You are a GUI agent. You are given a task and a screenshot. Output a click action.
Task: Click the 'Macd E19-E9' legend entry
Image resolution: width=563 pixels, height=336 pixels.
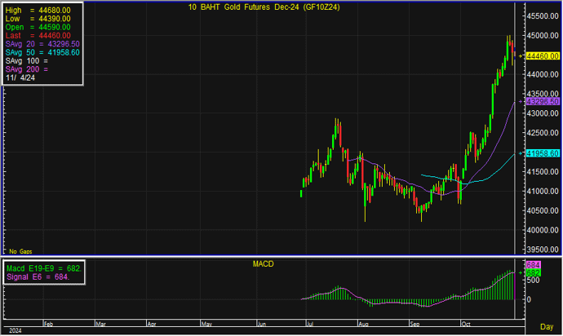[44, 268]
